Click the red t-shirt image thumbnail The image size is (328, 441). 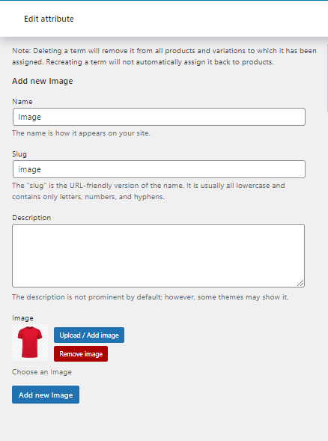coord(30,342)
